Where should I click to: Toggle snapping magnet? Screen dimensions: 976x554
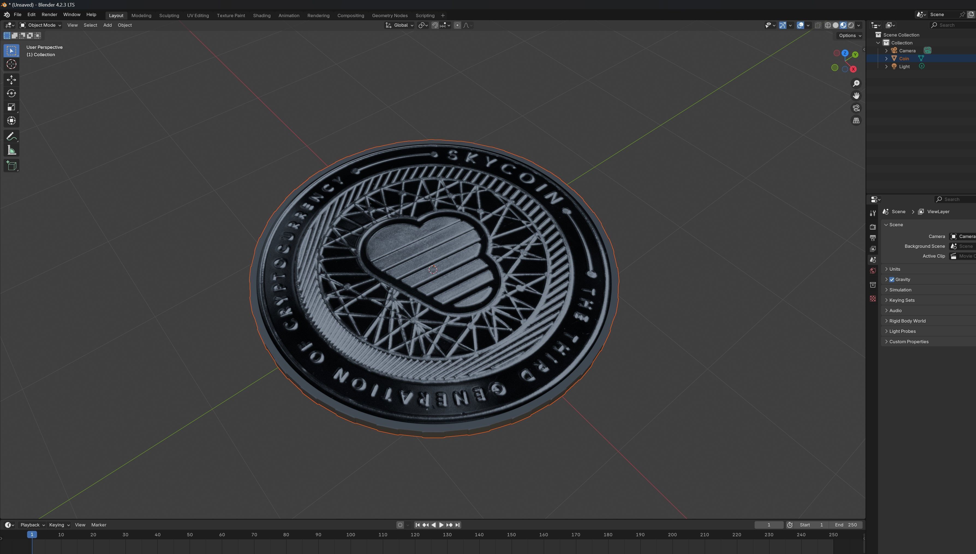[434, 25]
